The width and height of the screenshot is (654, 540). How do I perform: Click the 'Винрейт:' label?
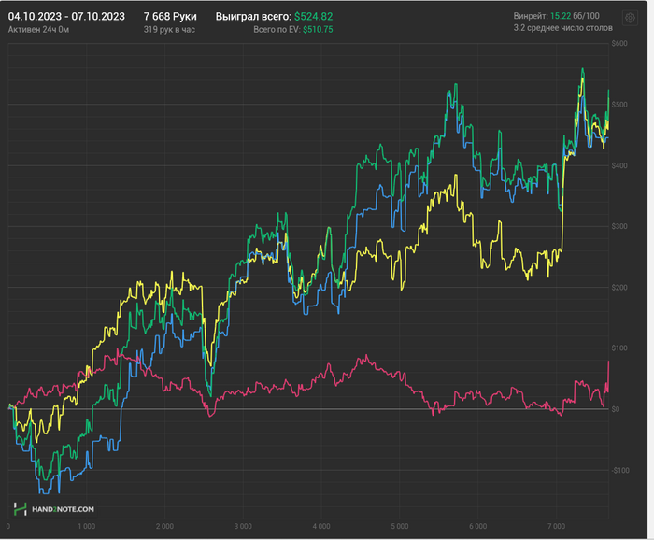pos(531,16)
